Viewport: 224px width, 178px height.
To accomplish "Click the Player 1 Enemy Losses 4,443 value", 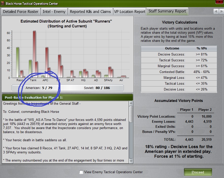I will (x=189, y=121).
